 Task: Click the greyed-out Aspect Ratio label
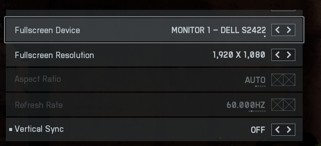point(38,79)
